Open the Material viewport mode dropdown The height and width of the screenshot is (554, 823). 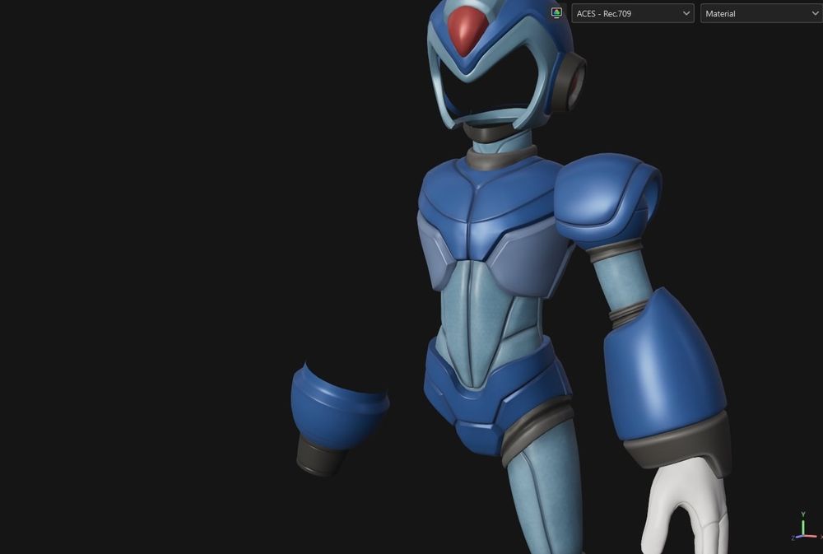click(x=761, y=14)
